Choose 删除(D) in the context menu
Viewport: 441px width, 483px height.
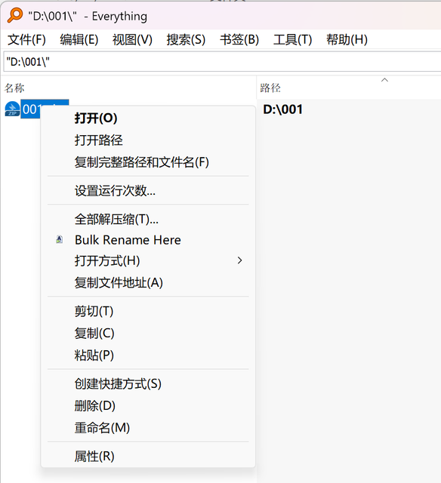[x=148, y=405]
